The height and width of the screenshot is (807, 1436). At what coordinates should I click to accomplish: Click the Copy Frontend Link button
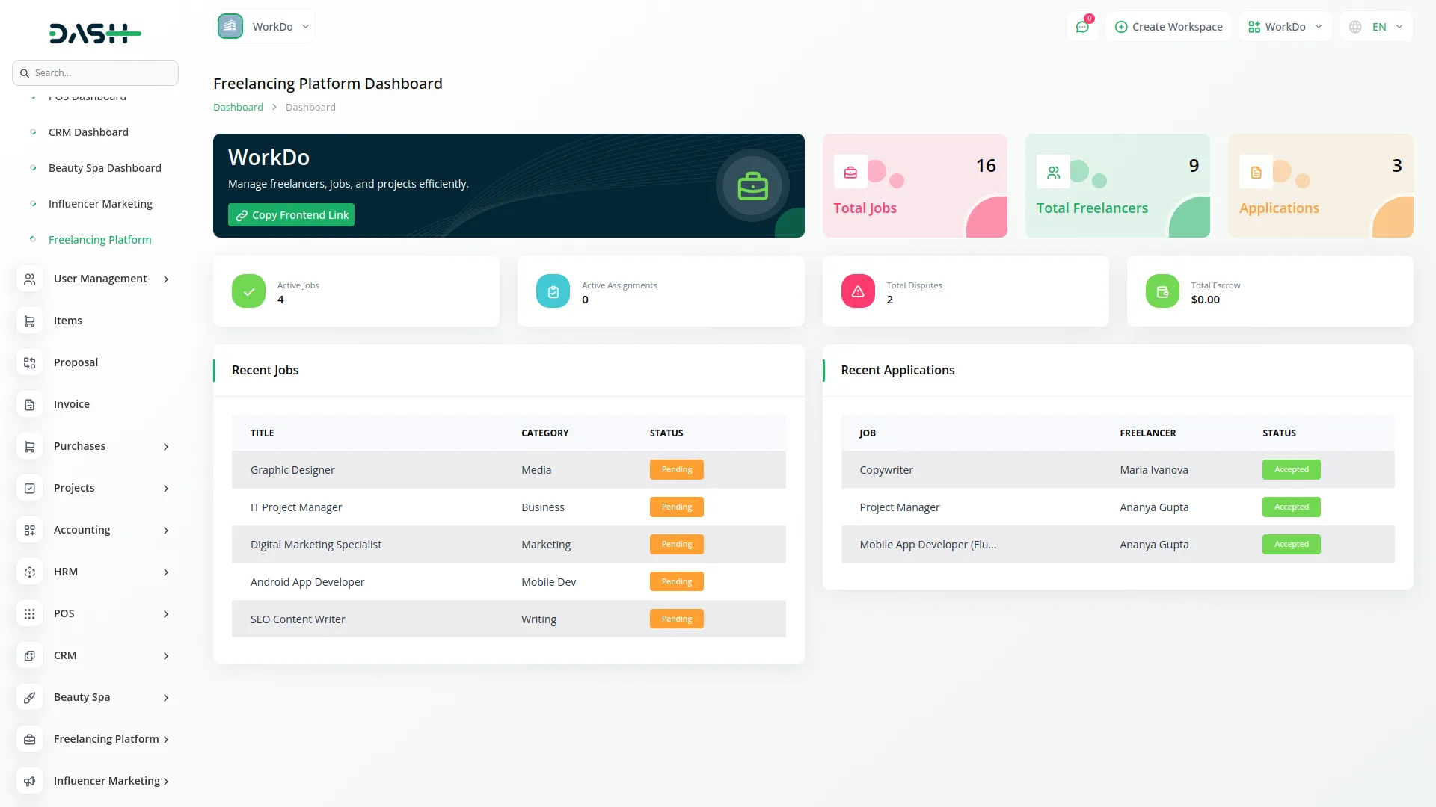(291, 214)
